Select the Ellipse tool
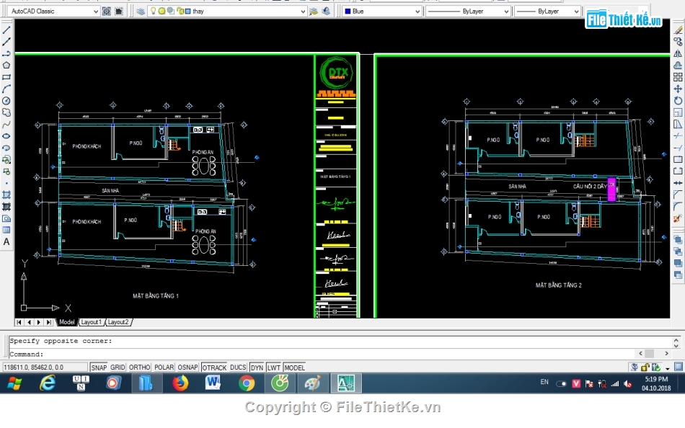Image resolution: width=685 pixels, height=428 pixels. (x=6, y=136)
